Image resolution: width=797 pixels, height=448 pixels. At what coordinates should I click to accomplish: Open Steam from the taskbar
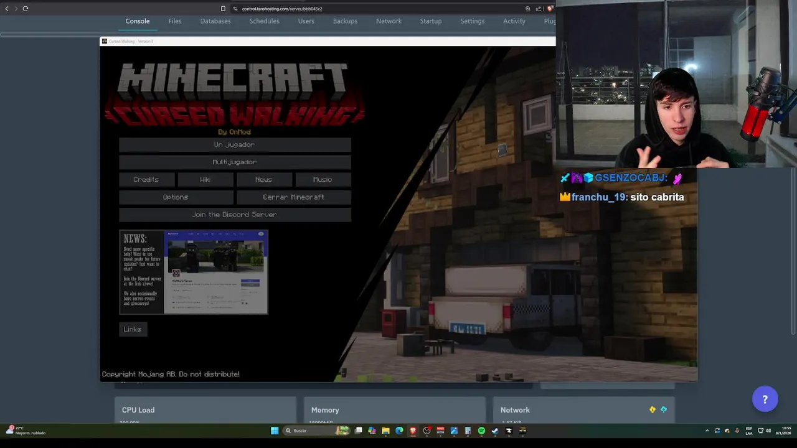(x=495, y=431)
